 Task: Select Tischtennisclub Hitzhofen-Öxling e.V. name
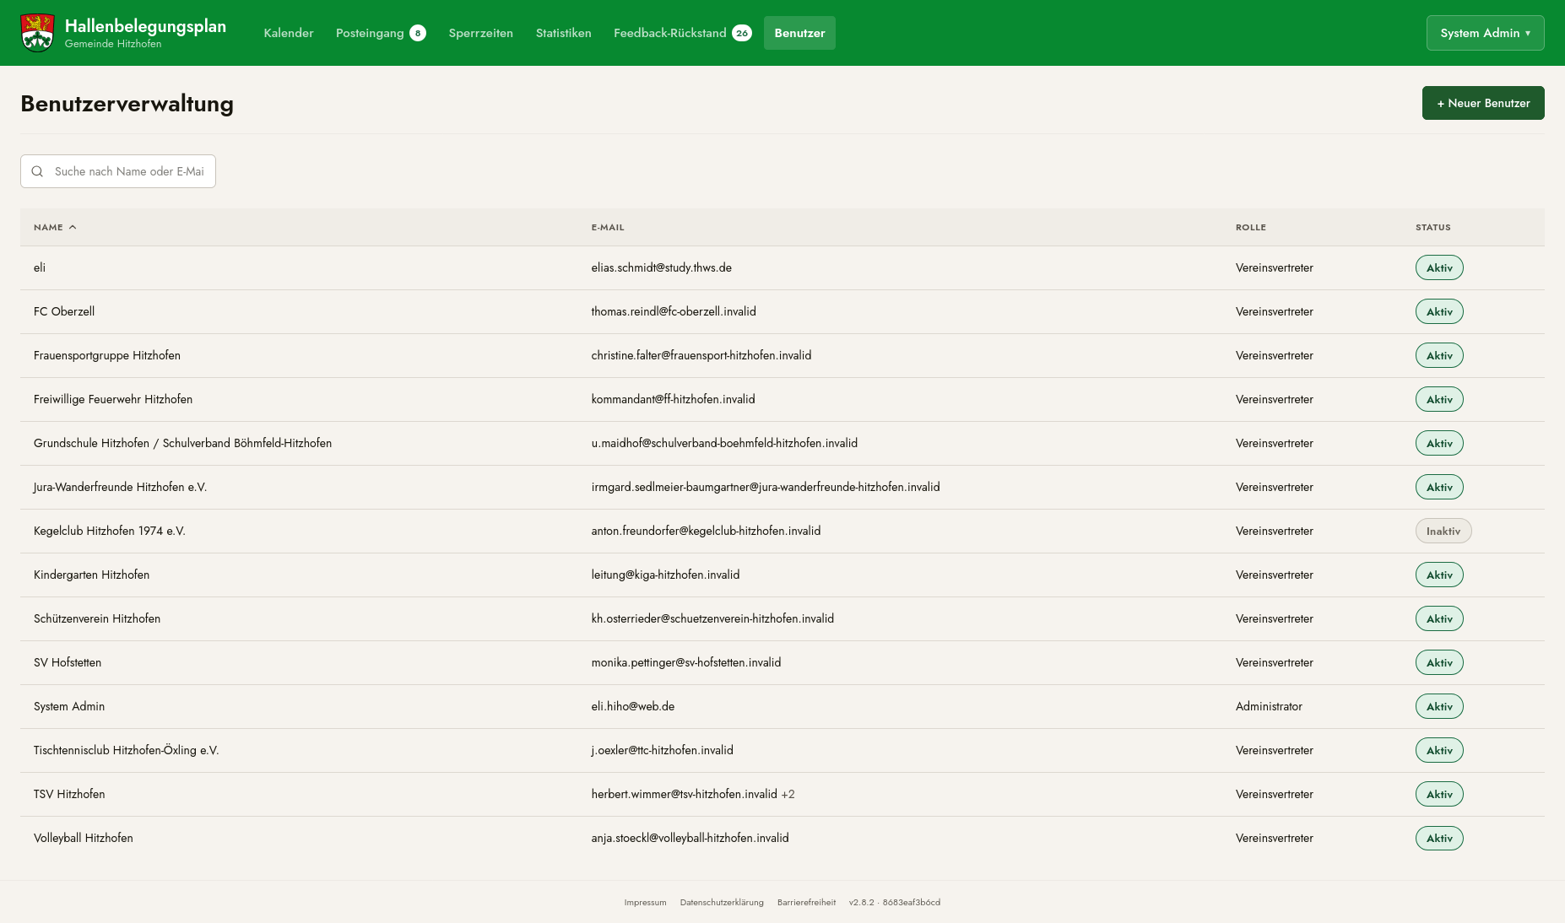click(127, 750)
